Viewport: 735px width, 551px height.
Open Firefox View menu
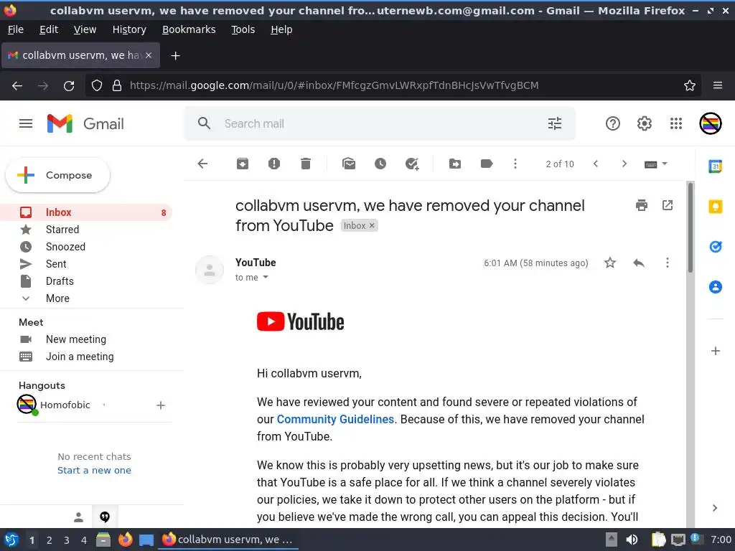pyautogui.click(x=85, y=29)
